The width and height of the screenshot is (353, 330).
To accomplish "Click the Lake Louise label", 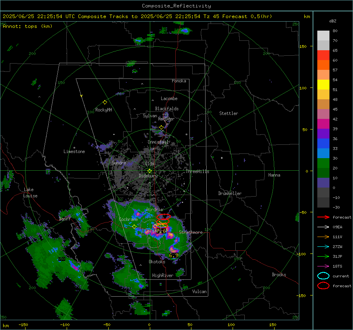I will pyautogui.click(x=30, y=193).
